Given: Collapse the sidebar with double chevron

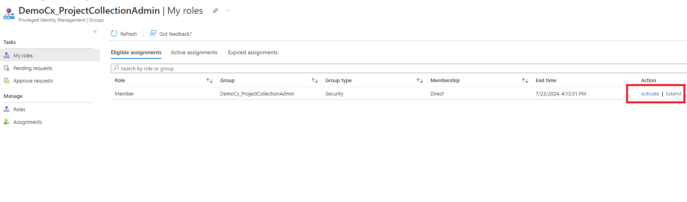Looking at the screenshot, I should click(x=95, y=31).
